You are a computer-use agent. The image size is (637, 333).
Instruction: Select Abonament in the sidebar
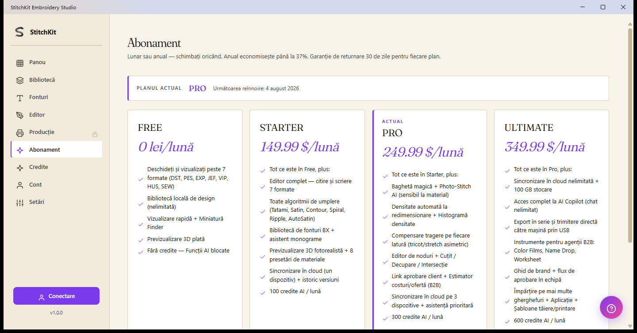pos(56,149)
